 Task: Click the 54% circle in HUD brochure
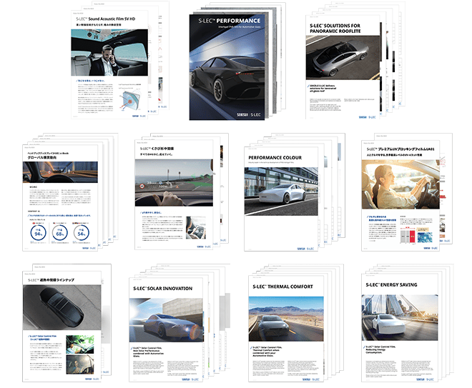(x=82, y=233)
